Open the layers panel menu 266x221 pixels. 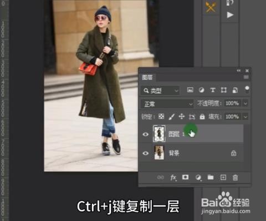[246, 77]
